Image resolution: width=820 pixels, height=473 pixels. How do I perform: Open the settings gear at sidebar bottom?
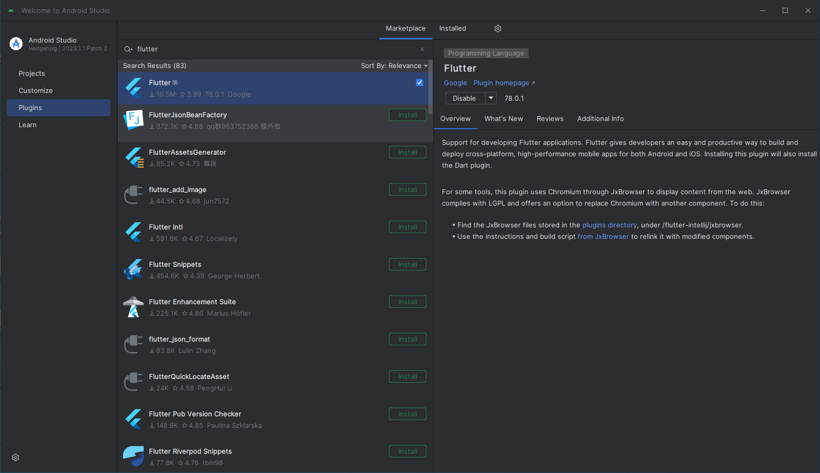coord(16,457)
